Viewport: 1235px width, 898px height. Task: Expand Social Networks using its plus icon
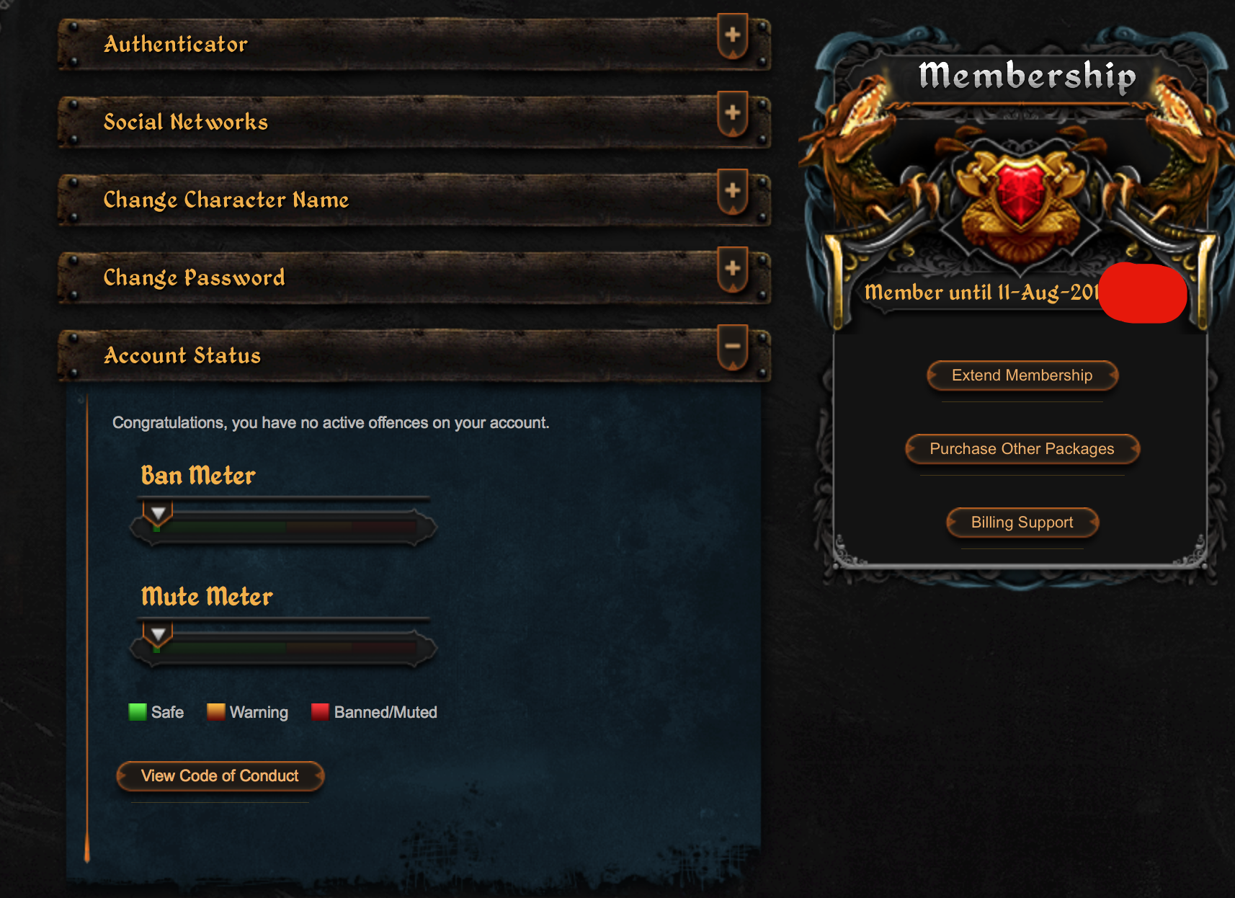pos(733,114)
